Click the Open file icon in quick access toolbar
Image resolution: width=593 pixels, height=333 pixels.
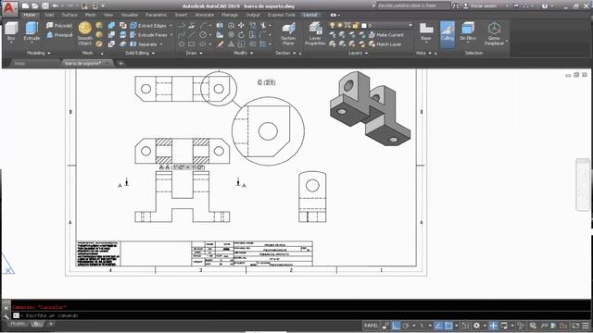pos(35,6)
